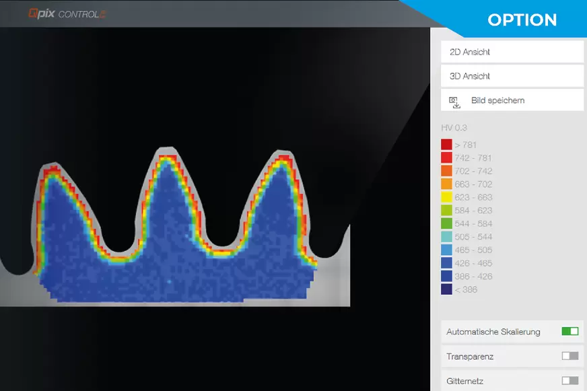Disable Automatische Skalierung toggle
This screenshot has height=391, width=587.
click(569, 332)
